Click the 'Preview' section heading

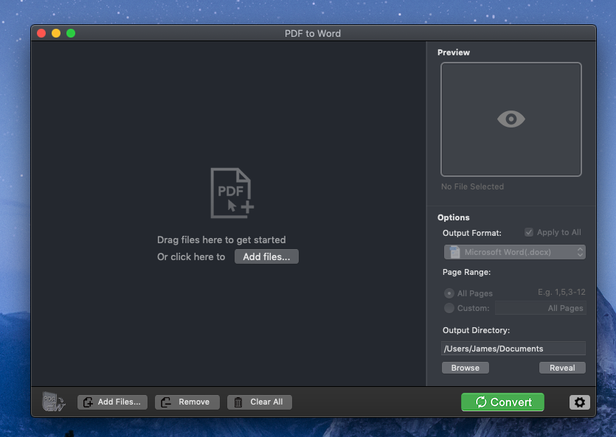(454, 52)
